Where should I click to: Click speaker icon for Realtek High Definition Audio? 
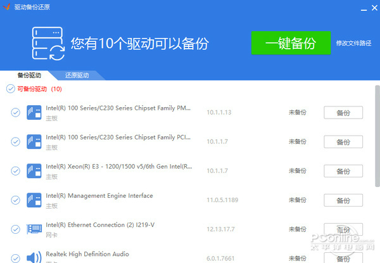pos(34,257)
